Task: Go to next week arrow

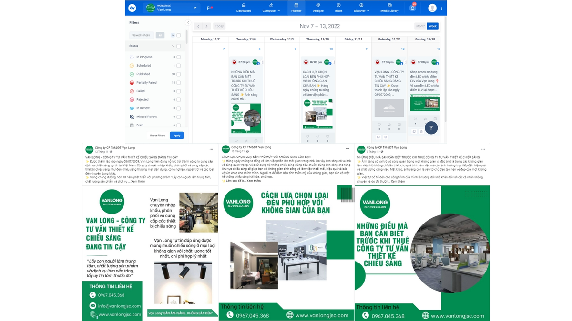Action: [x=206, y=26]
